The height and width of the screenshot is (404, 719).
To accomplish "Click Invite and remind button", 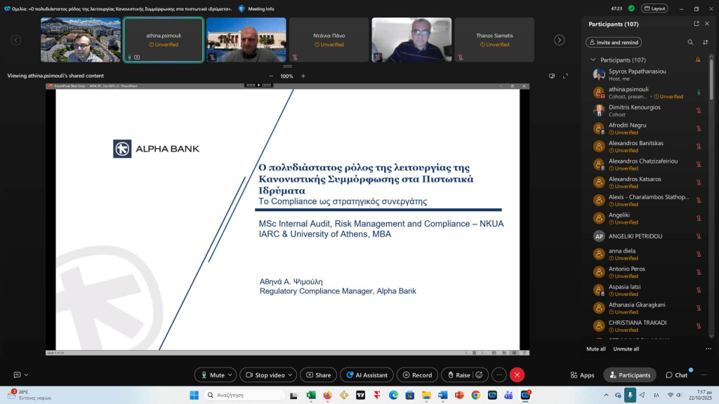I will (614, 42).
